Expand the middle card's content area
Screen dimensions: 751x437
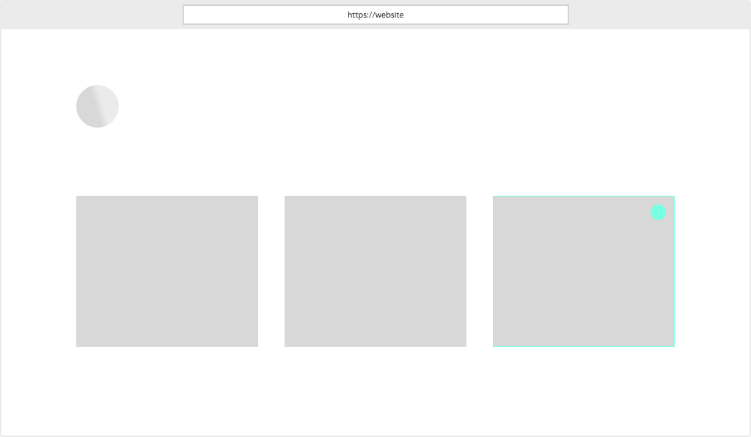click(375, 271)
